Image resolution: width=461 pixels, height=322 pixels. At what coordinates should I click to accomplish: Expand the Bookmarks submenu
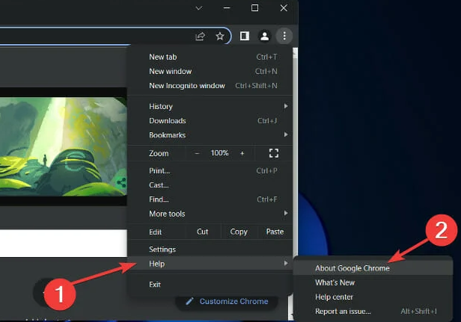pyautogui.click(x=210, y=135)
